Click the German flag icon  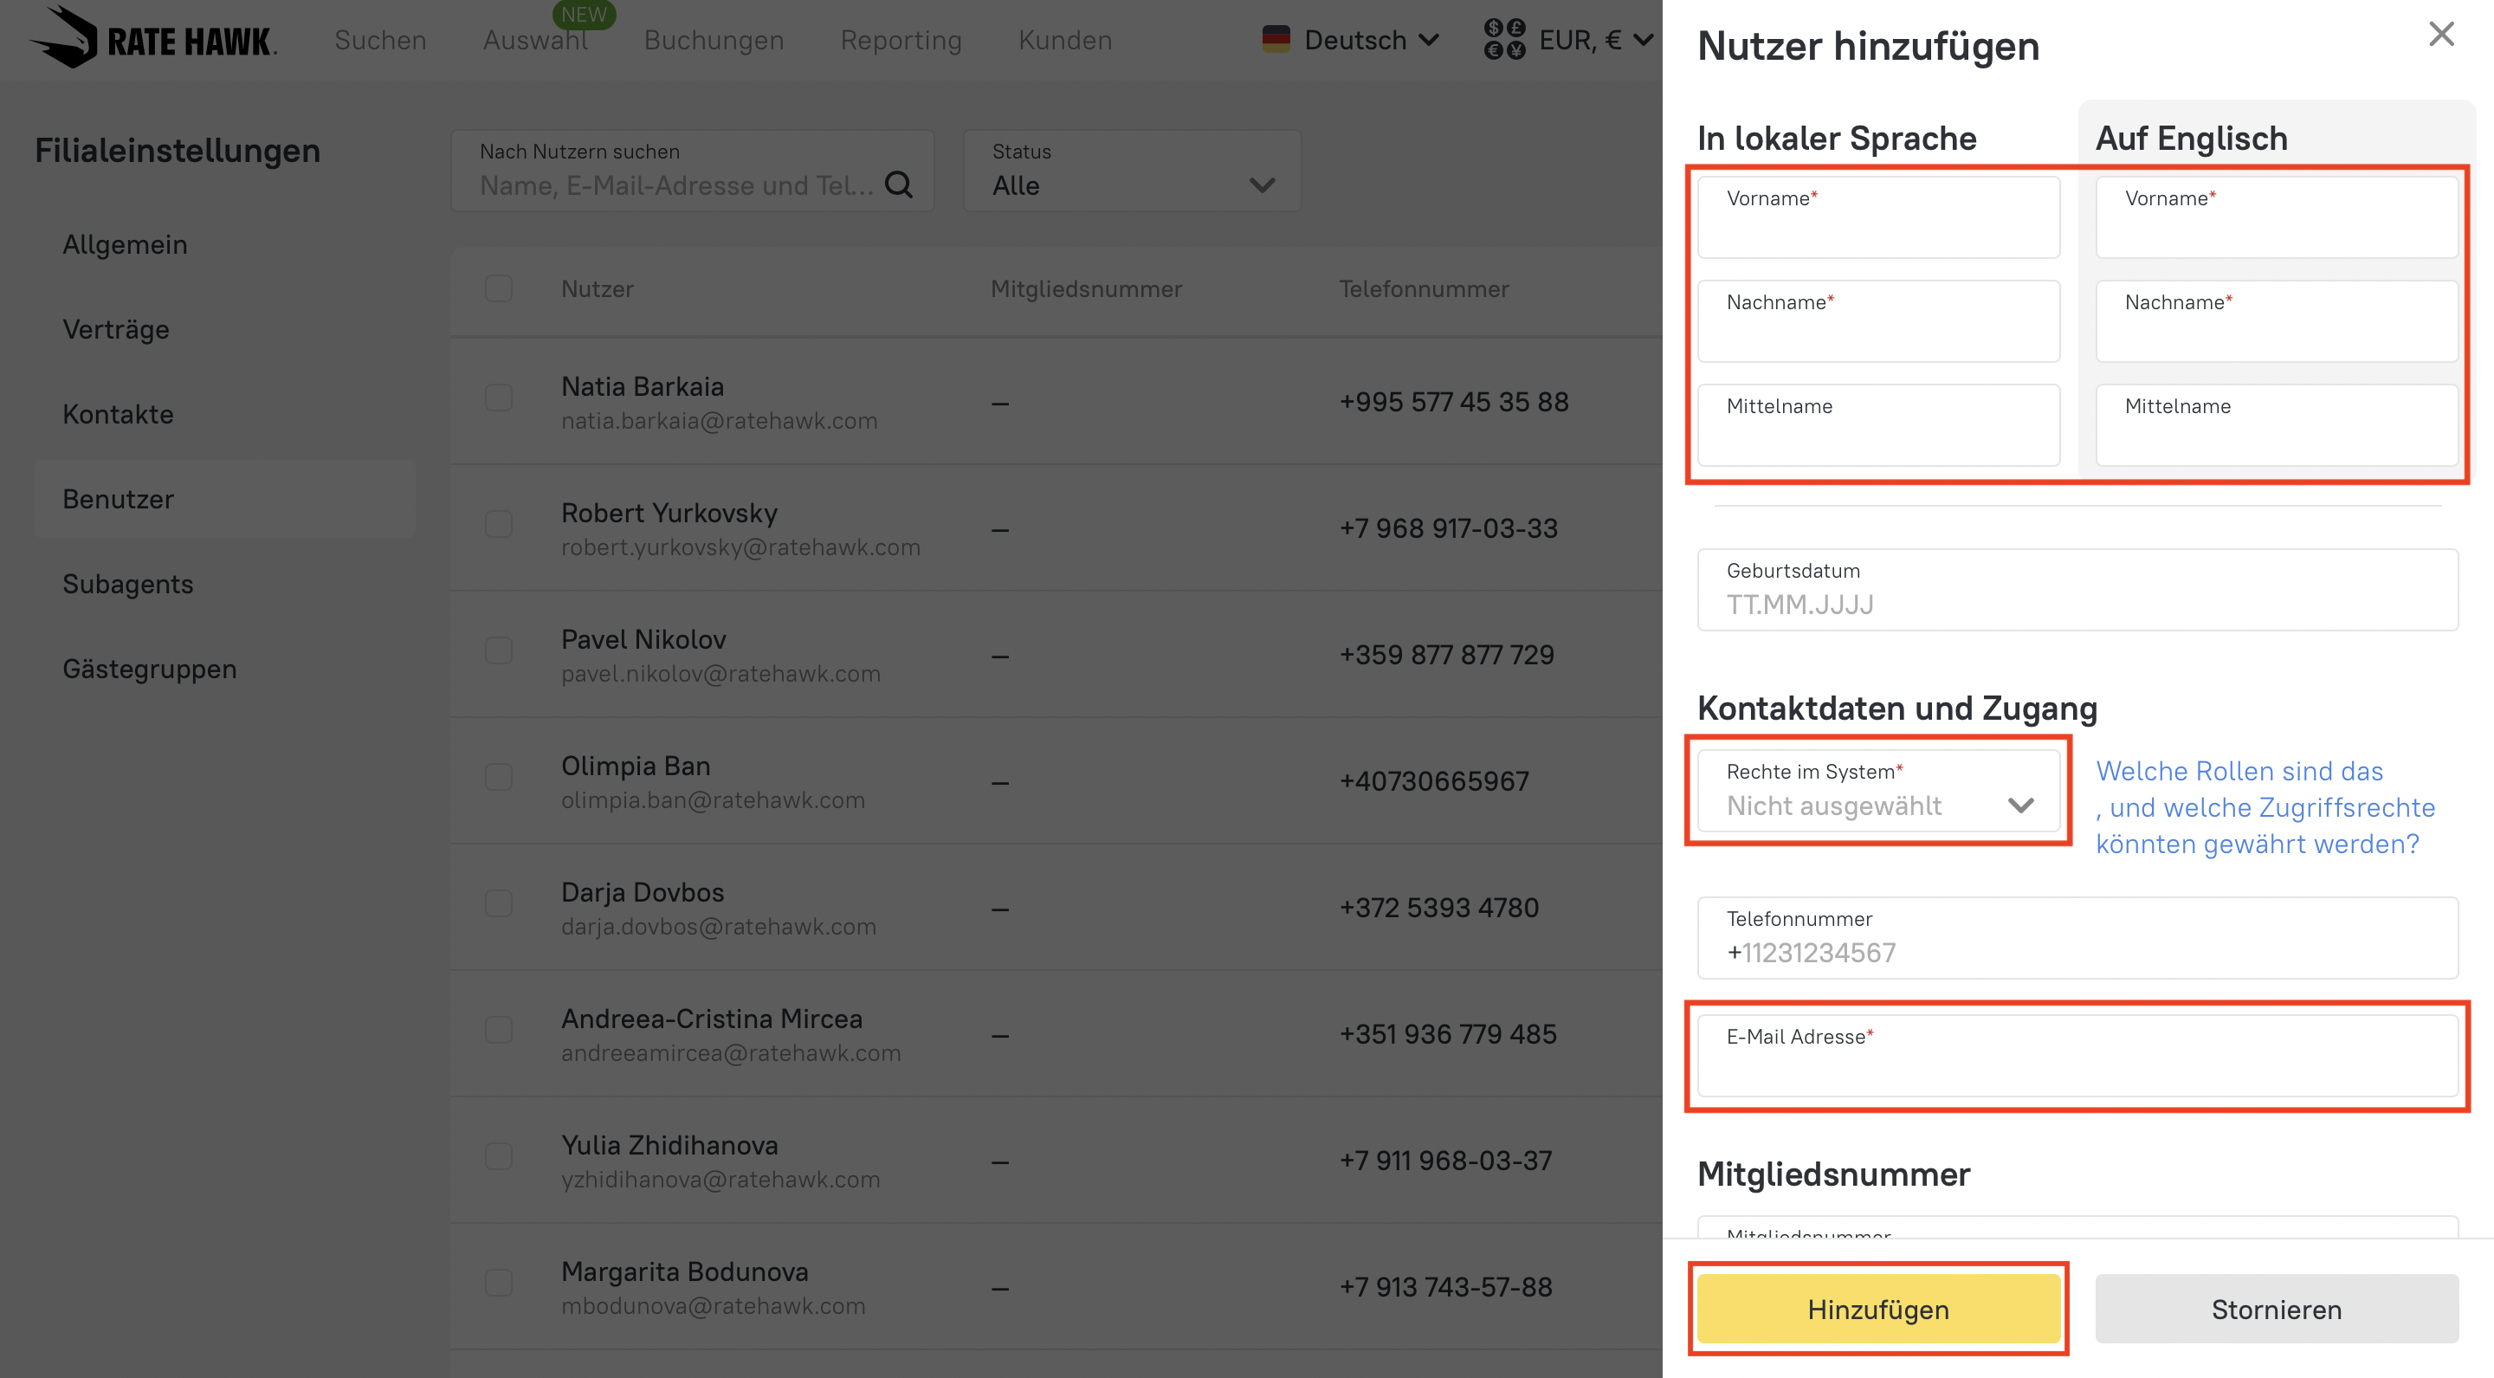1275,40
